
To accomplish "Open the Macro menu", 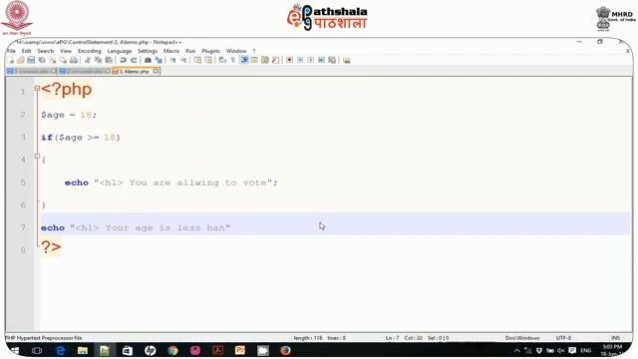I will 171,51.
